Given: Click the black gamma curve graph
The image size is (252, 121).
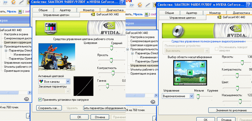Looking at the screenshot, I should (x=83, y=86).
